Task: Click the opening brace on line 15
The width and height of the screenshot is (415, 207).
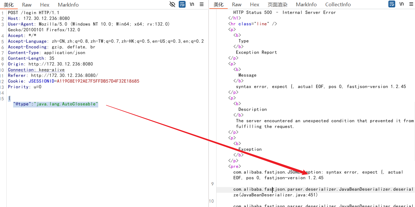Action: pos(9,98)
